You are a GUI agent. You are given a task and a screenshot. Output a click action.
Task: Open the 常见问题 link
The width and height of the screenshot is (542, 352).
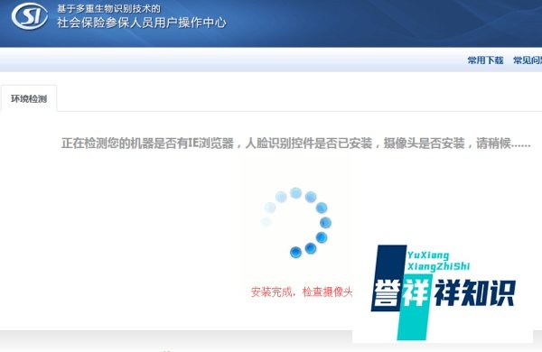[528, 60]
